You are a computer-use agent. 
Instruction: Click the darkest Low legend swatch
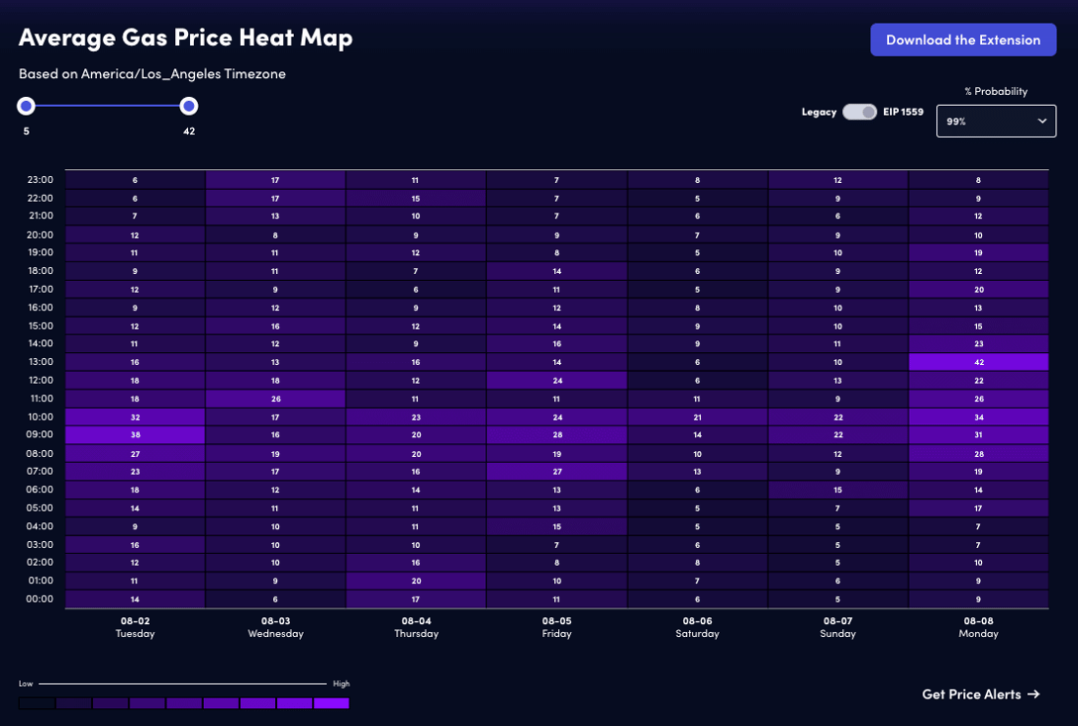pyautogui.click(x=37, y=702)
